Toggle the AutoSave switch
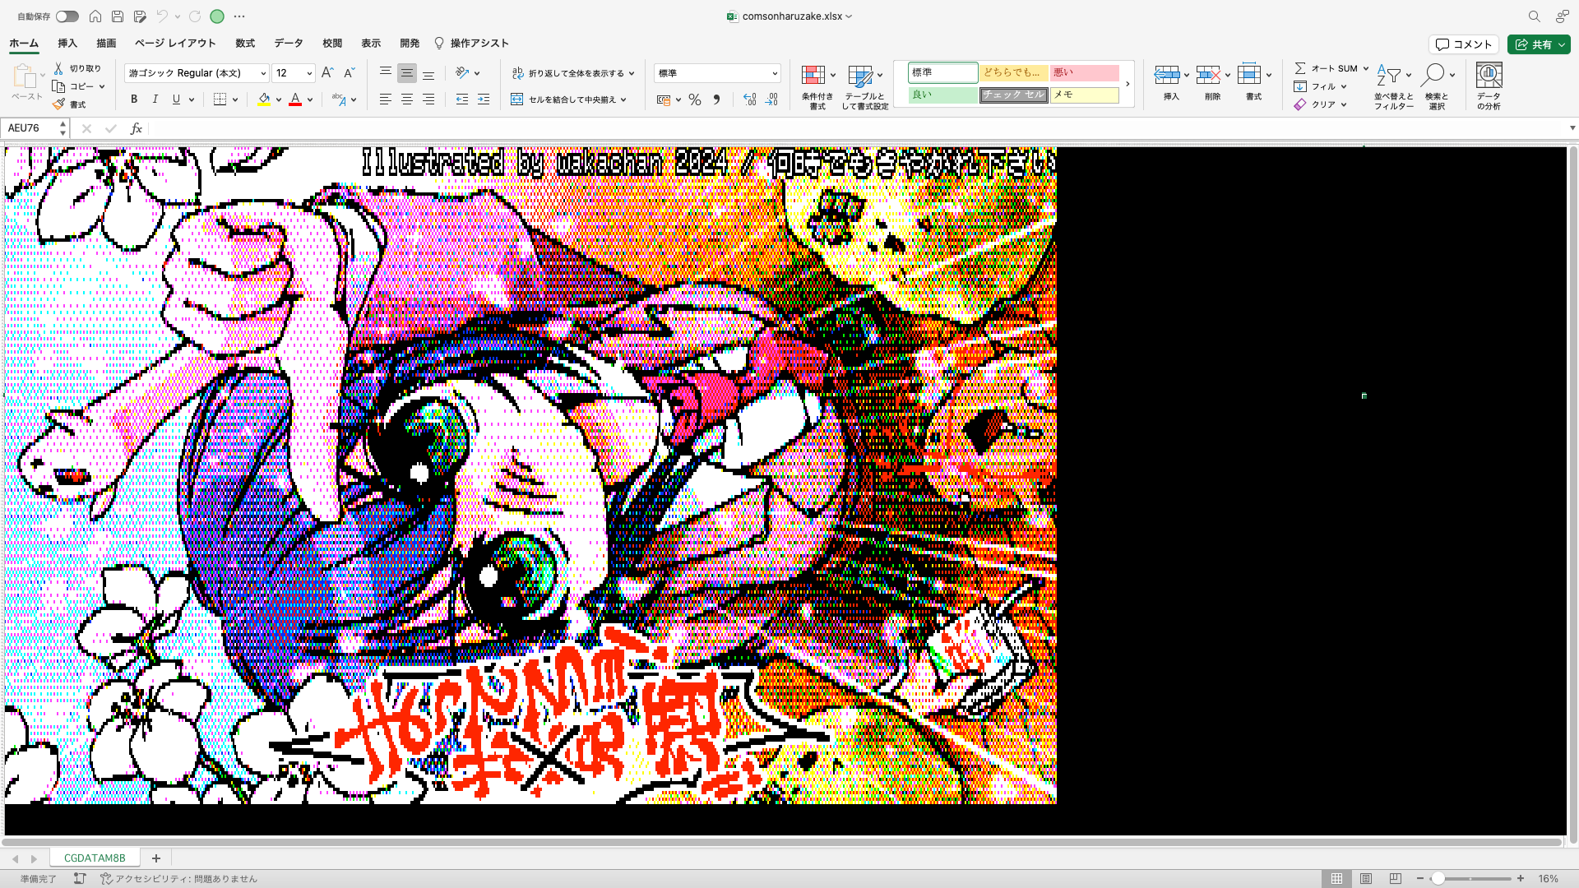Screen dimensions: 1579x888 pos(67,16)
